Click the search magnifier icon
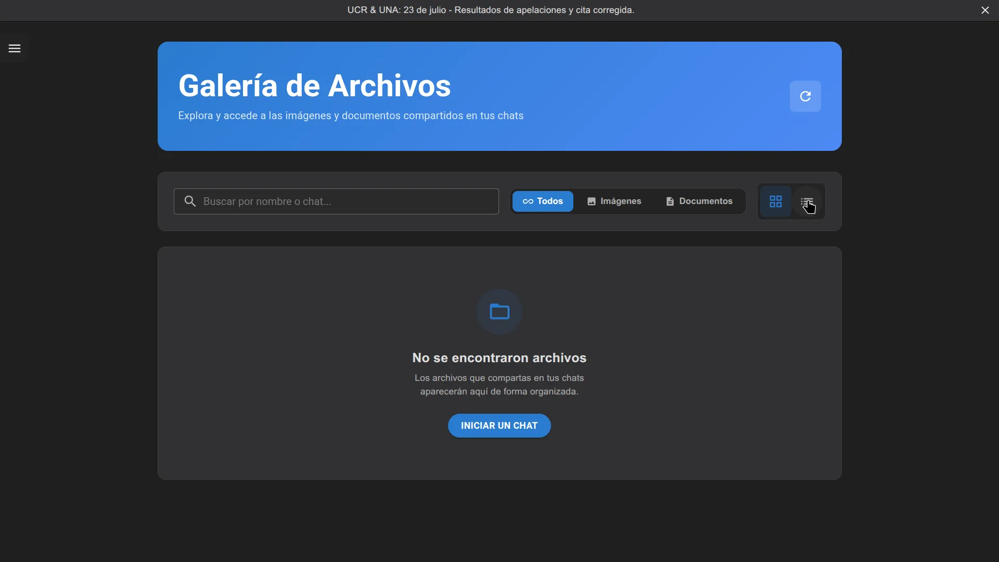This screenshot has height=562, width=999. [190, 201]
